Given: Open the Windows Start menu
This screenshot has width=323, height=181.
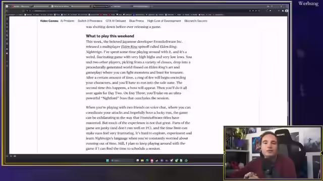Looking at the screenshot, I should pyautogui.click(x=107, y=160).
